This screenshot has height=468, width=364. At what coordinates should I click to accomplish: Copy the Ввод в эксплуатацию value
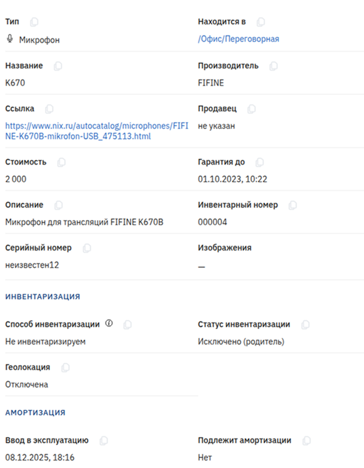coord(104,441)
